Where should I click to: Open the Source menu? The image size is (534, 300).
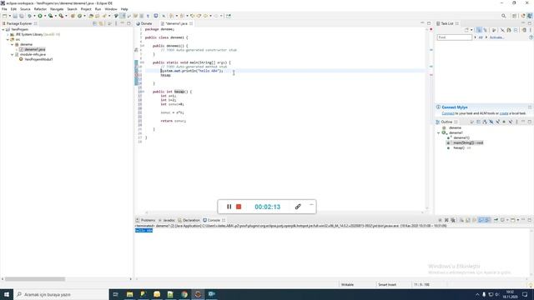click(25, 9)
